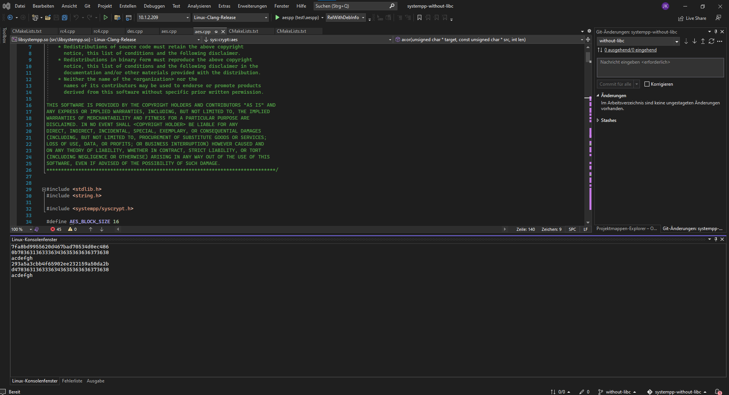Click the split editor icon above scrollbar
Image resolution: width=729 pixels, height=395 pixels.
coord(588,40)
